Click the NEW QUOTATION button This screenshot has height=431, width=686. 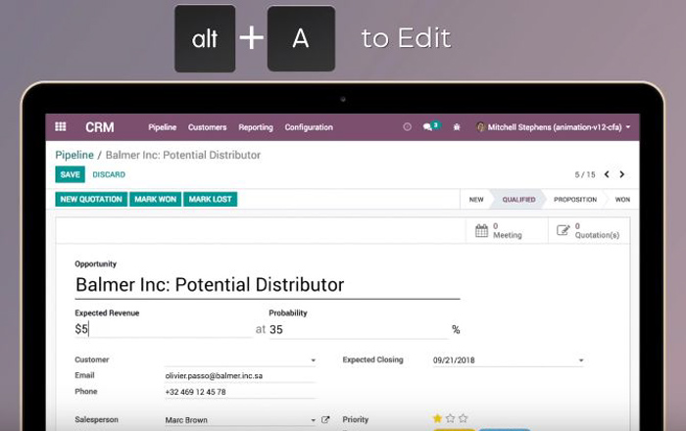point(91,199)
